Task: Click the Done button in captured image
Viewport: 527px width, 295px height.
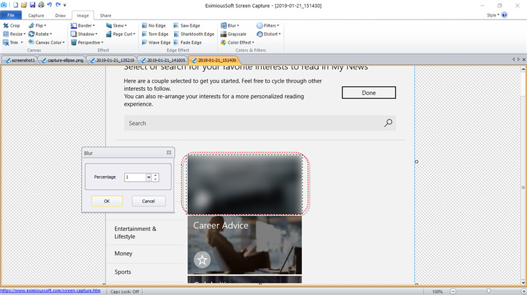Action: coord(369,93)
